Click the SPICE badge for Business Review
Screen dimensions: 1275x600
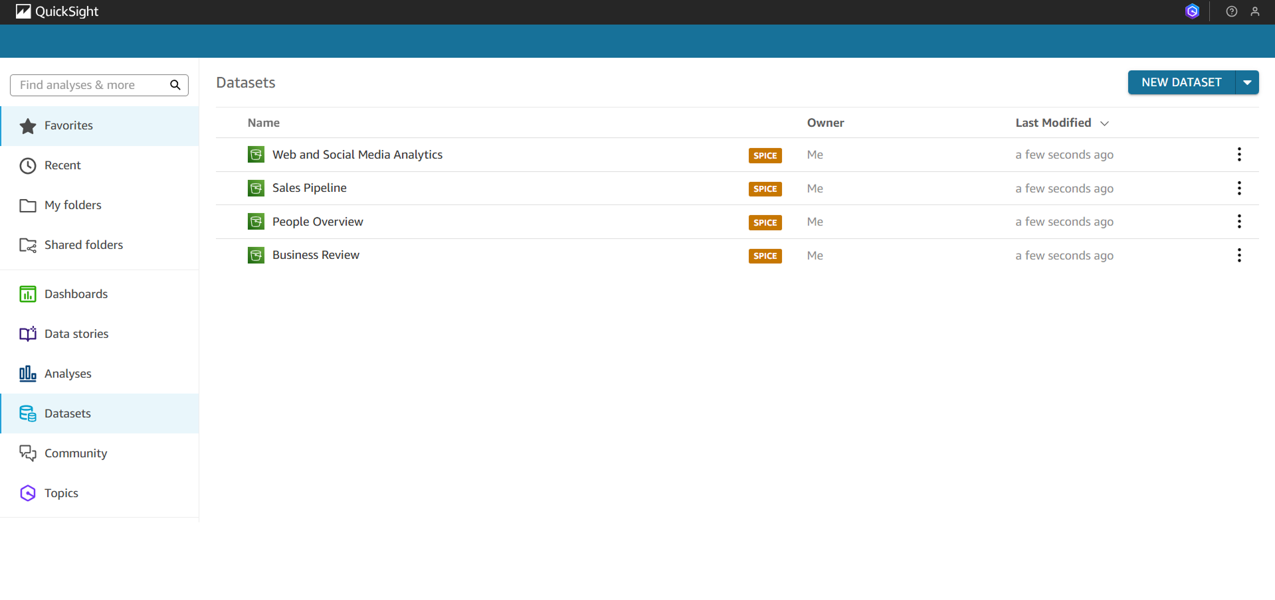coord(765,256)
